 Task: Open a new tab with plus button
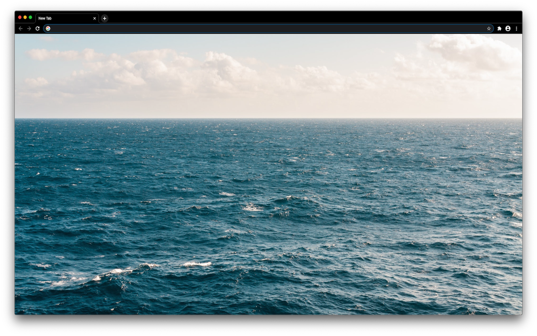point(104,18)
